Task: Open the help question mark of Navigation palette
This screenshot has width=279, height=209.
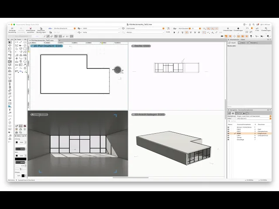Action: 270,110
